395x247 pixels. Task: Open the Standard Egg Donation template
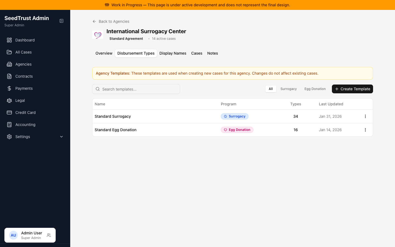tap(115, 130)
